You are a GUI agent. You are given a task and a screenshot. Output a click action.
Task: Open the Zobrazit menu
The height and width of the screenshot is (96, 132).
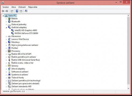[22, 7]
